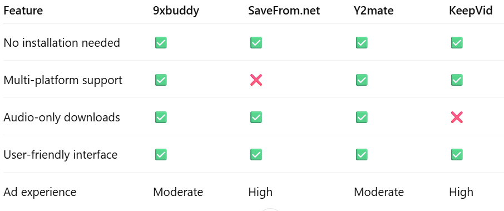This screenshot has width=504, height=211.
Task: Click KeepVid's No installation needed checkmark
Action: 457,42
